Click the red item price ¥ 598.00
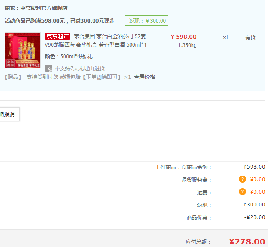This screenshot has width=268, height=247. (x=183, y=37)
